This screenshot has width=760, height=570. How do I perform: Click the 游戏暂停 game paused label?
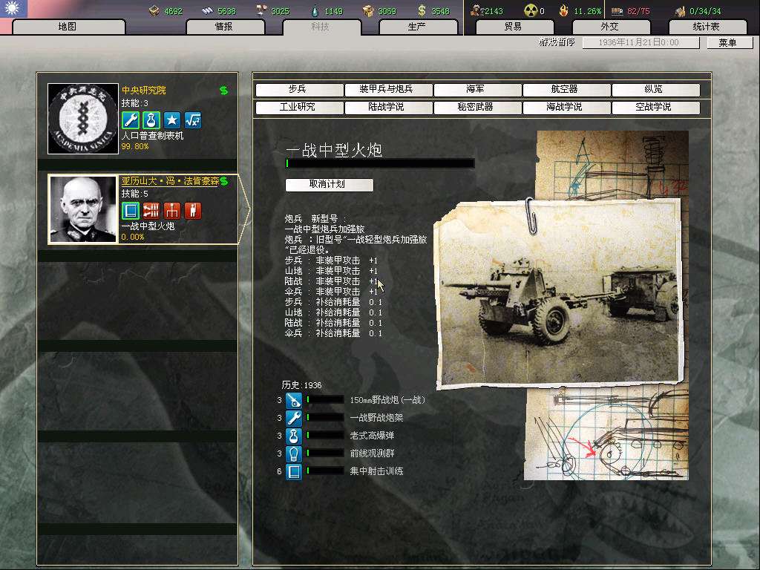click(557, 42)
